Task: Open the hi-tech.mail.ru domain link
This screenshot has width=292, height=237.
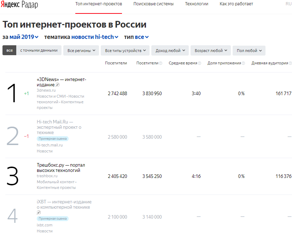Action: click(x=50, y=145)
